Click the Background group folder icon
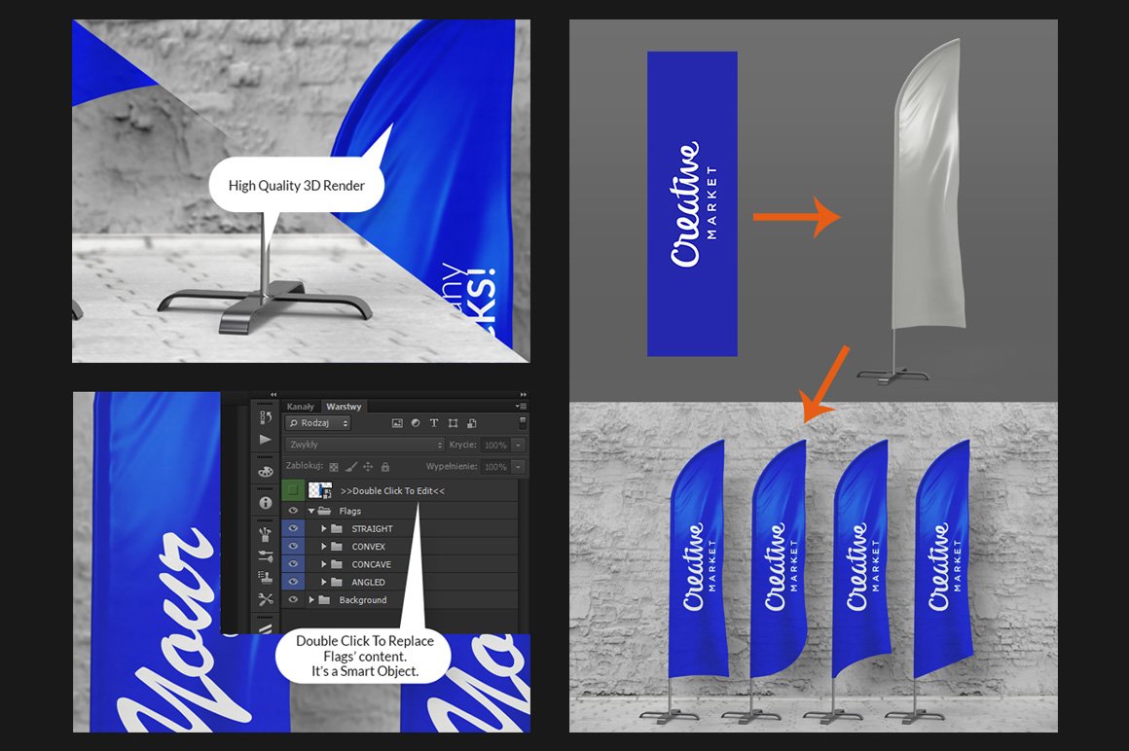The height and width of the screenshot is (751, 1129). click(x=324, y=600)
